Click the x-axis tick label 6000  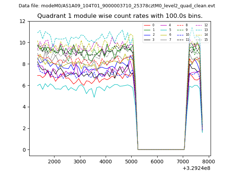coord(157,162)
